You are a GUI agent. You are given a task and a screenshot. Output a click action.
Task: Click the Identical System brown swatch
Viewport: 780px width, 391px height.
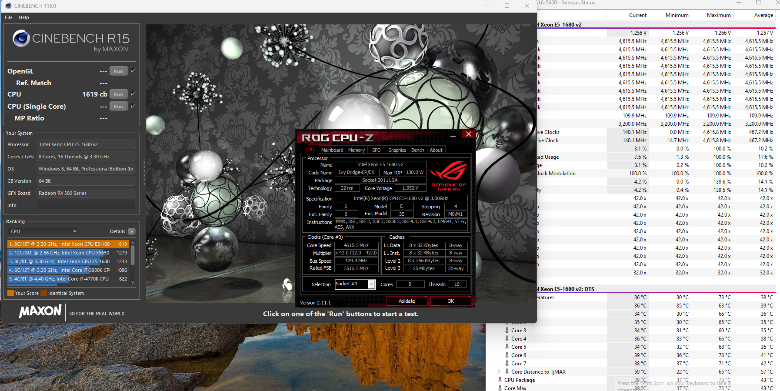(x=43, y=293)
